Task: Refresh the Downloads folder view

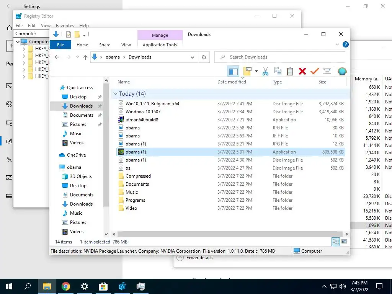Action: click(204, 57)
